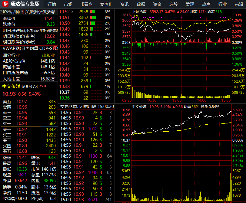Click the 总量 value 113738
The width and height of the screenshot is (246, 203).
point(48,175)
